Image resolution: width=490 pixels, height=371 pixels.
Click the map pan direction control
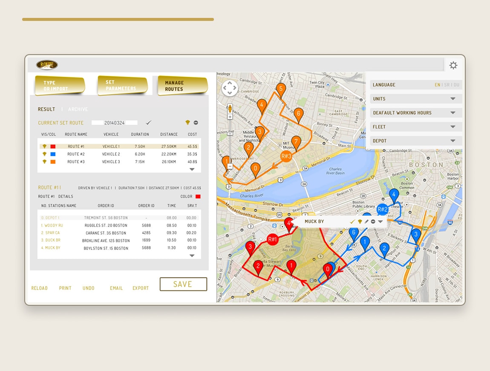coord(230,88)
